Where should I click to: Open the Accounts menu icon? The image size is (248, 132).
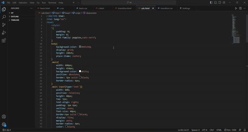pos(4,117)
